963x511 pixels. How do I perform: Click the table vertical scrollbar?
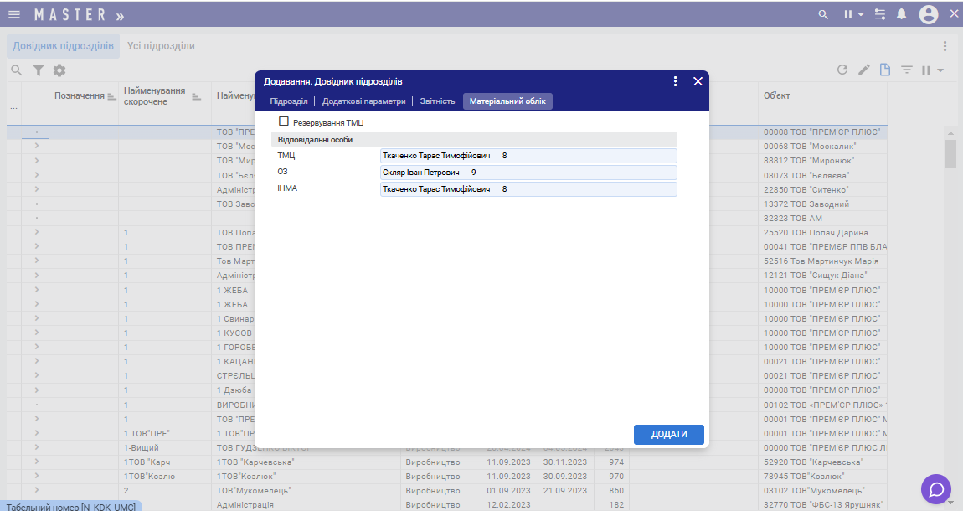[x=950, y=153]
